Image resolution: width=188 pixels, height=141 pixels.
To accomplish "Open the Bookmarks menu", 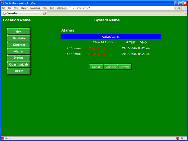I will [35, 8].
